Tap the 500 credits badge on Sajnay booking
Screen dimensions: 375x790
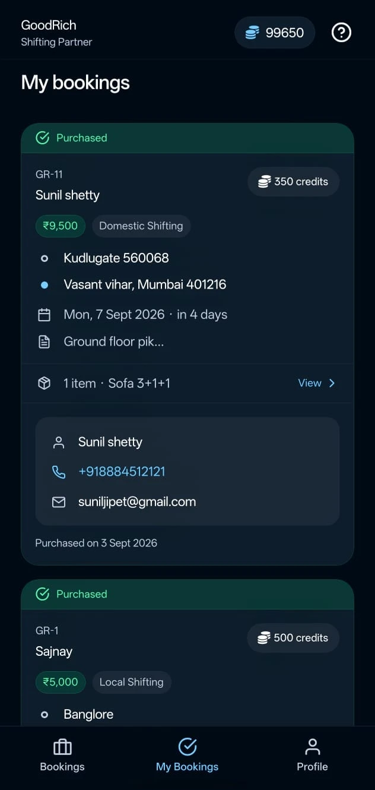pos(293,638)
